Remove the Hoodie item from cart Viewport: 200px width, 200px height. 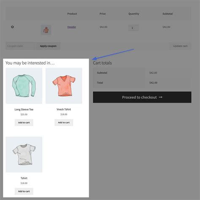click(12, 27)
